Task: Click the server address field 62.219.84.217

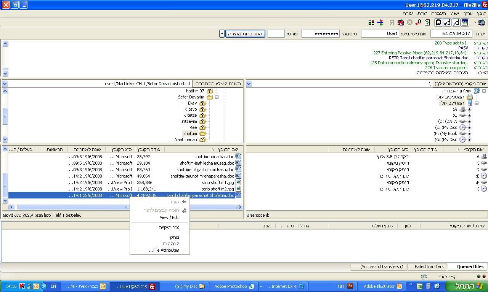Action: pos(451,34)
